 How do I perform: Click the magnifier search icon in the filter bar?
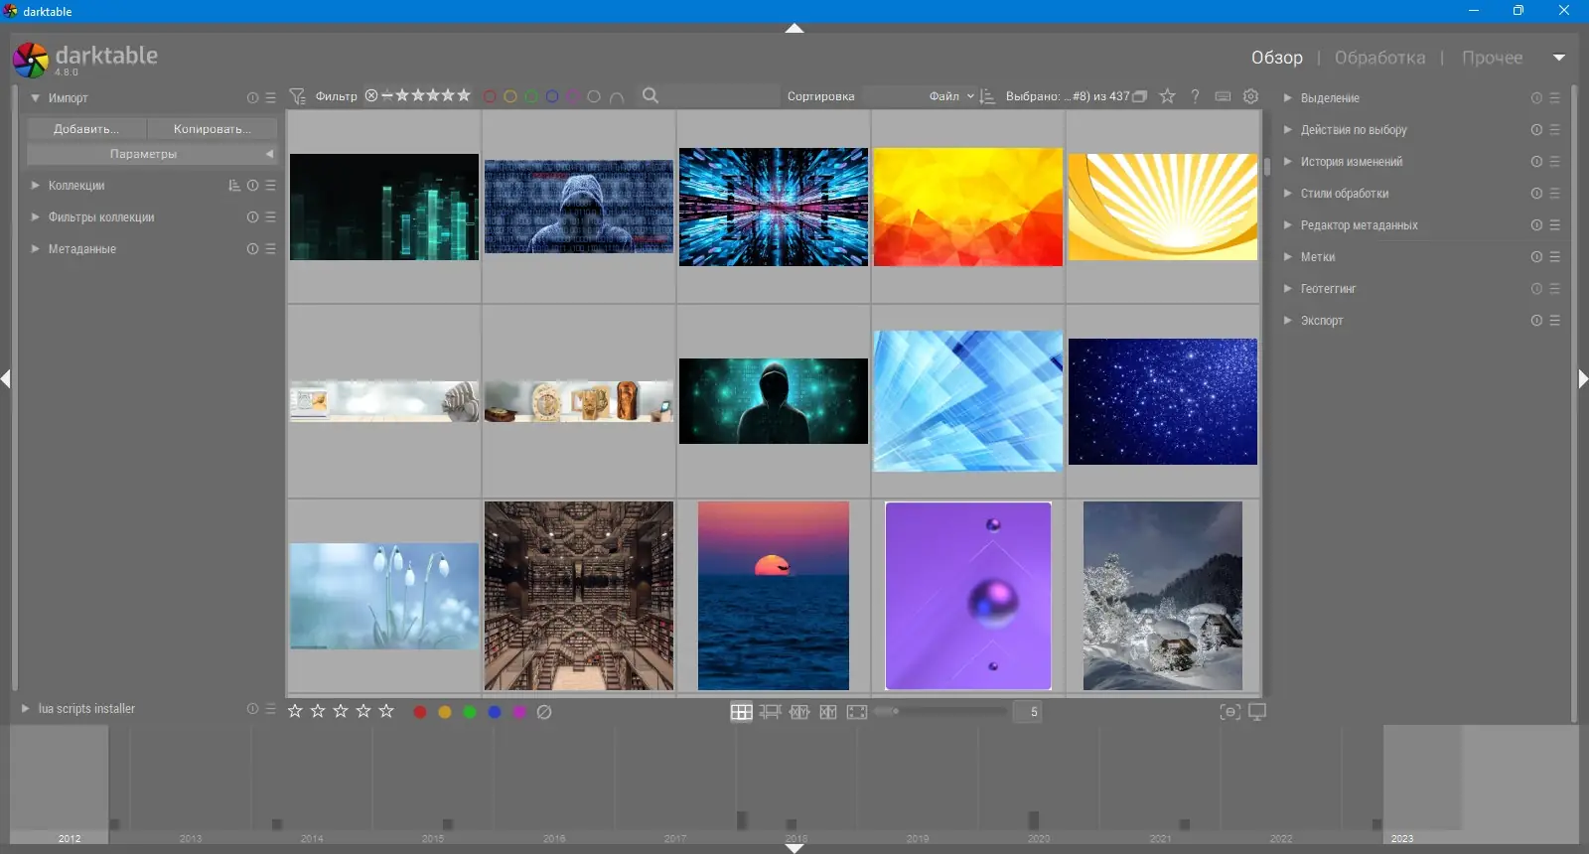tap(650, 95)
